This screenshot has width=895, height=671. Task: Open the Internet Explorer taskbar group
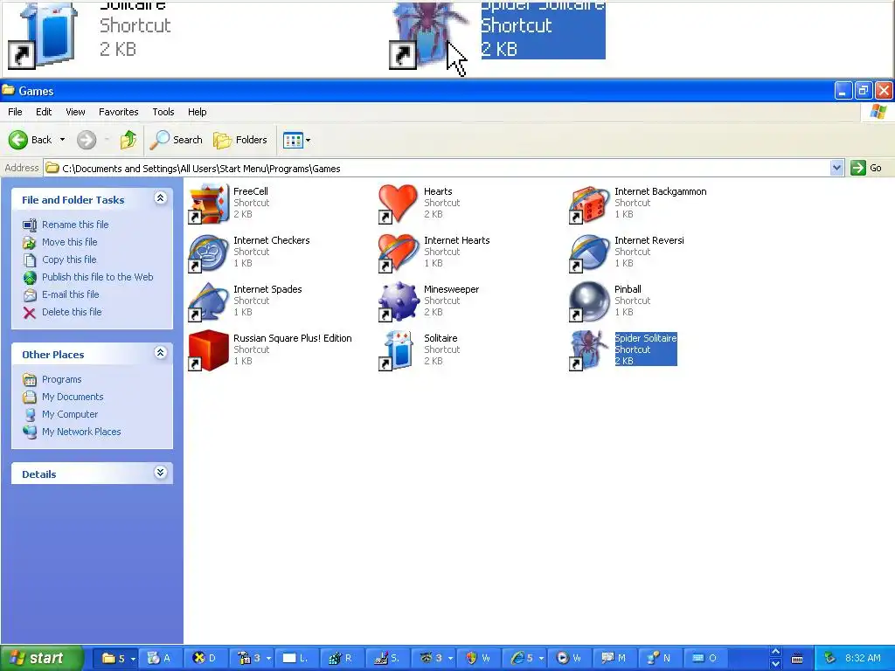click(x=525, y=659)
